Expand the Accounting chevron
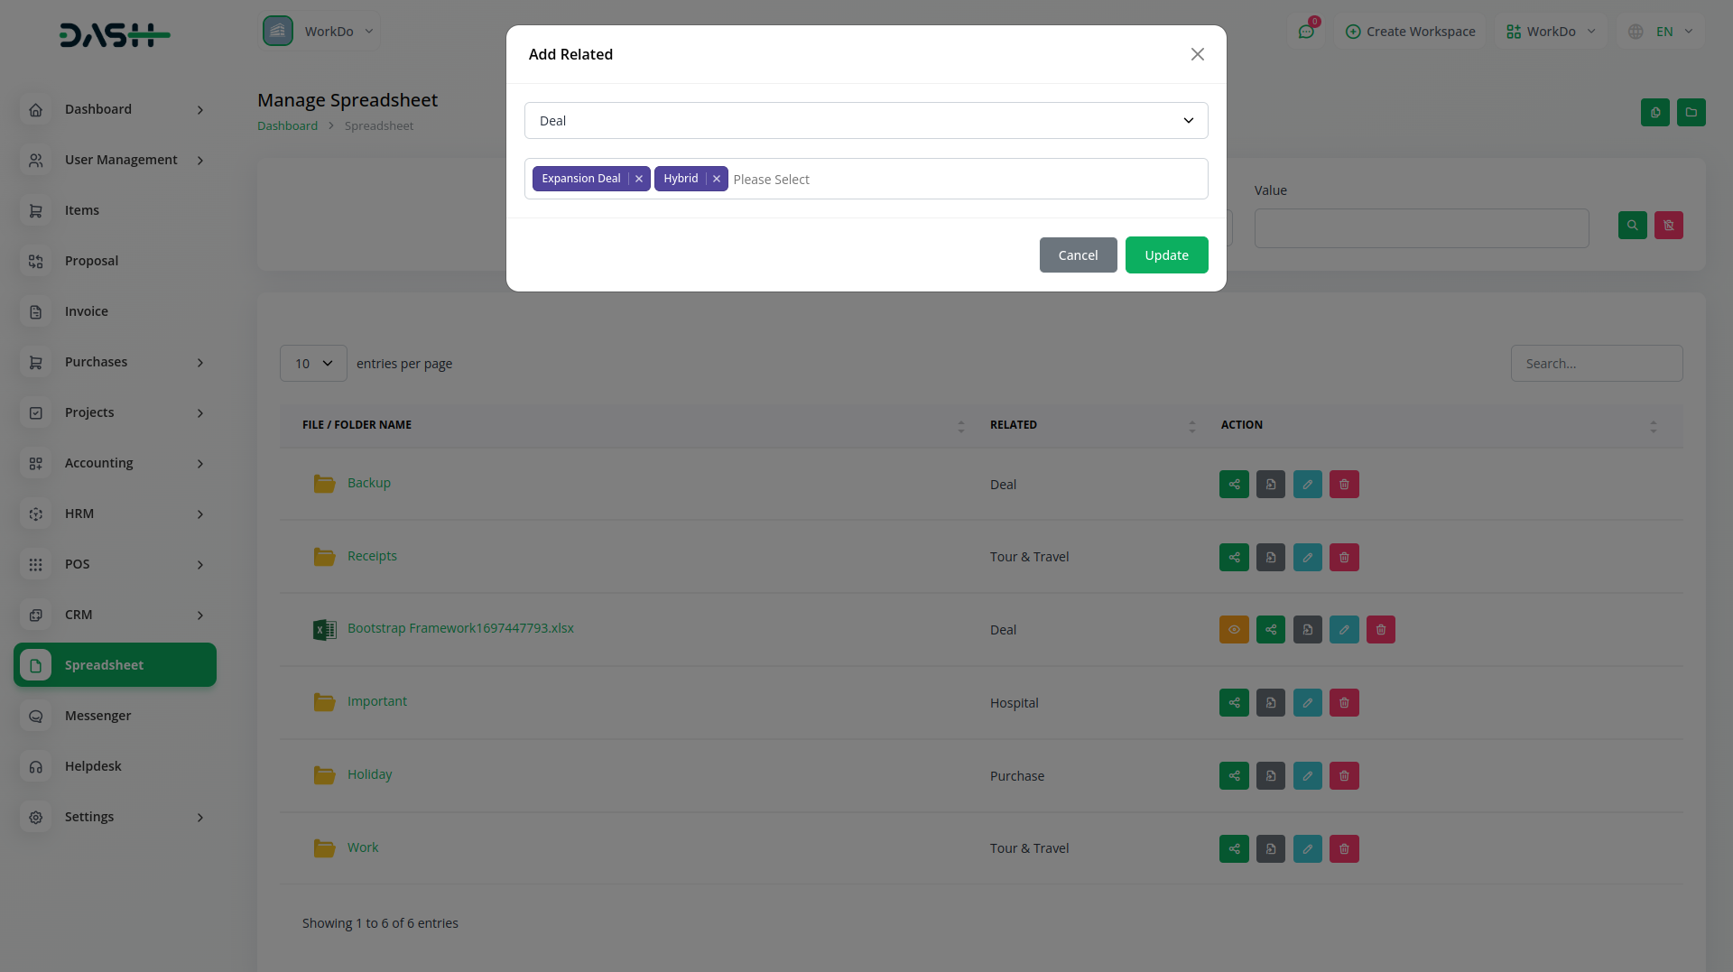Screen dimensions: 1733x972 (200, 464)
